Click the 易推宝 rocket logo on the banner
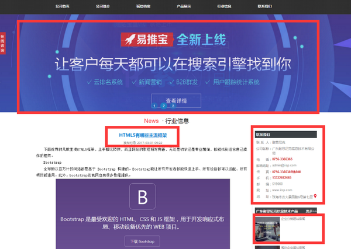 pyautogui.click(x=147, y=40)
